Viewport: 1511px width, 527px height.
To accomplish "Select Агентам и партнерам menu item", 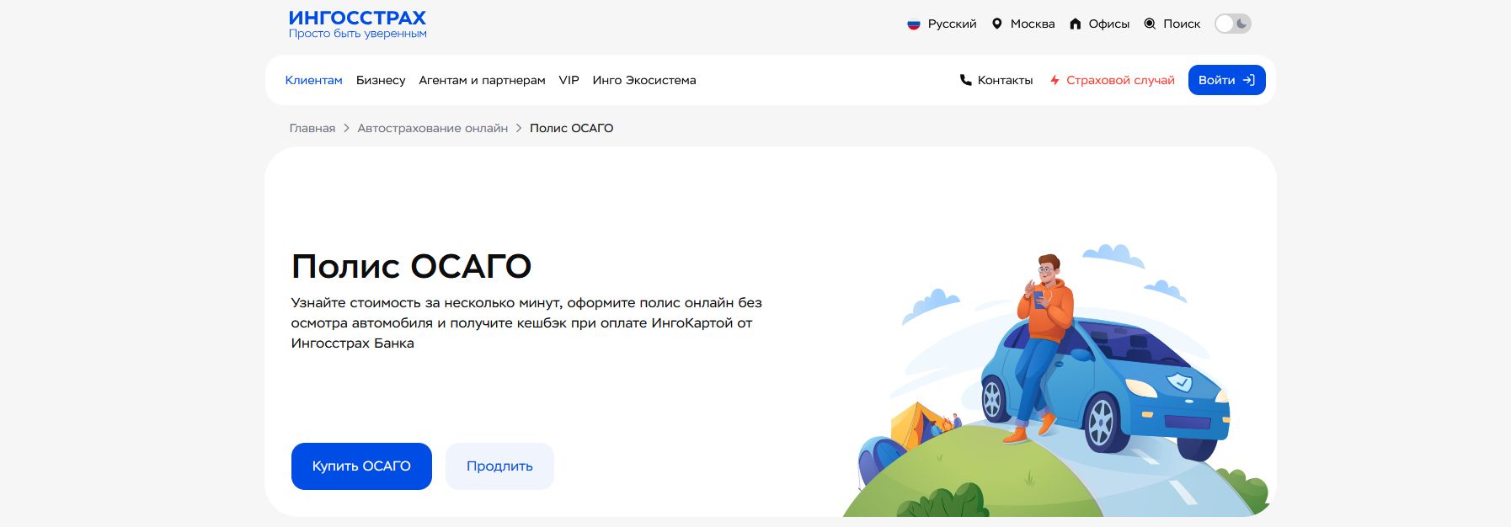I will [x=482, y=80].
